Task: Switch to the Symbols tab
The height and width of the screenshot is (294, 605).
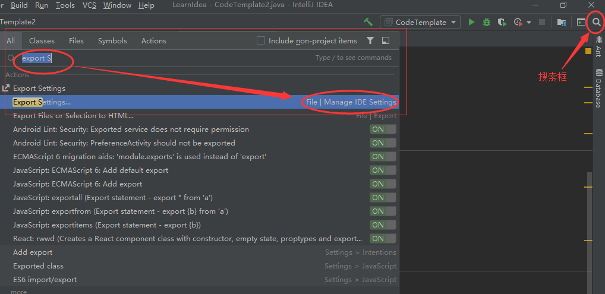Action: tap(112, 40)
